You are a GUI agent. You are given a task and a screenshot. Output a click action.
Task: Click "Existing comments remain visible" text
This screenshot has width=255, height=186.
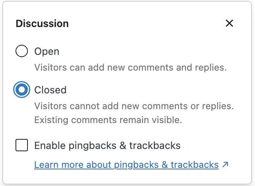click(108, 120)
